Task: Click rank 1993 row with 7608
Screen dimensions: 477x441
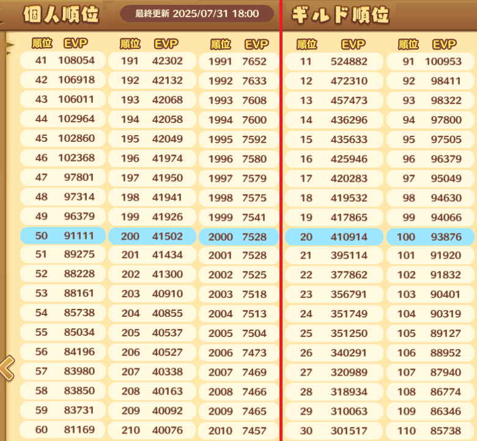Action: [x=239, y=100]
